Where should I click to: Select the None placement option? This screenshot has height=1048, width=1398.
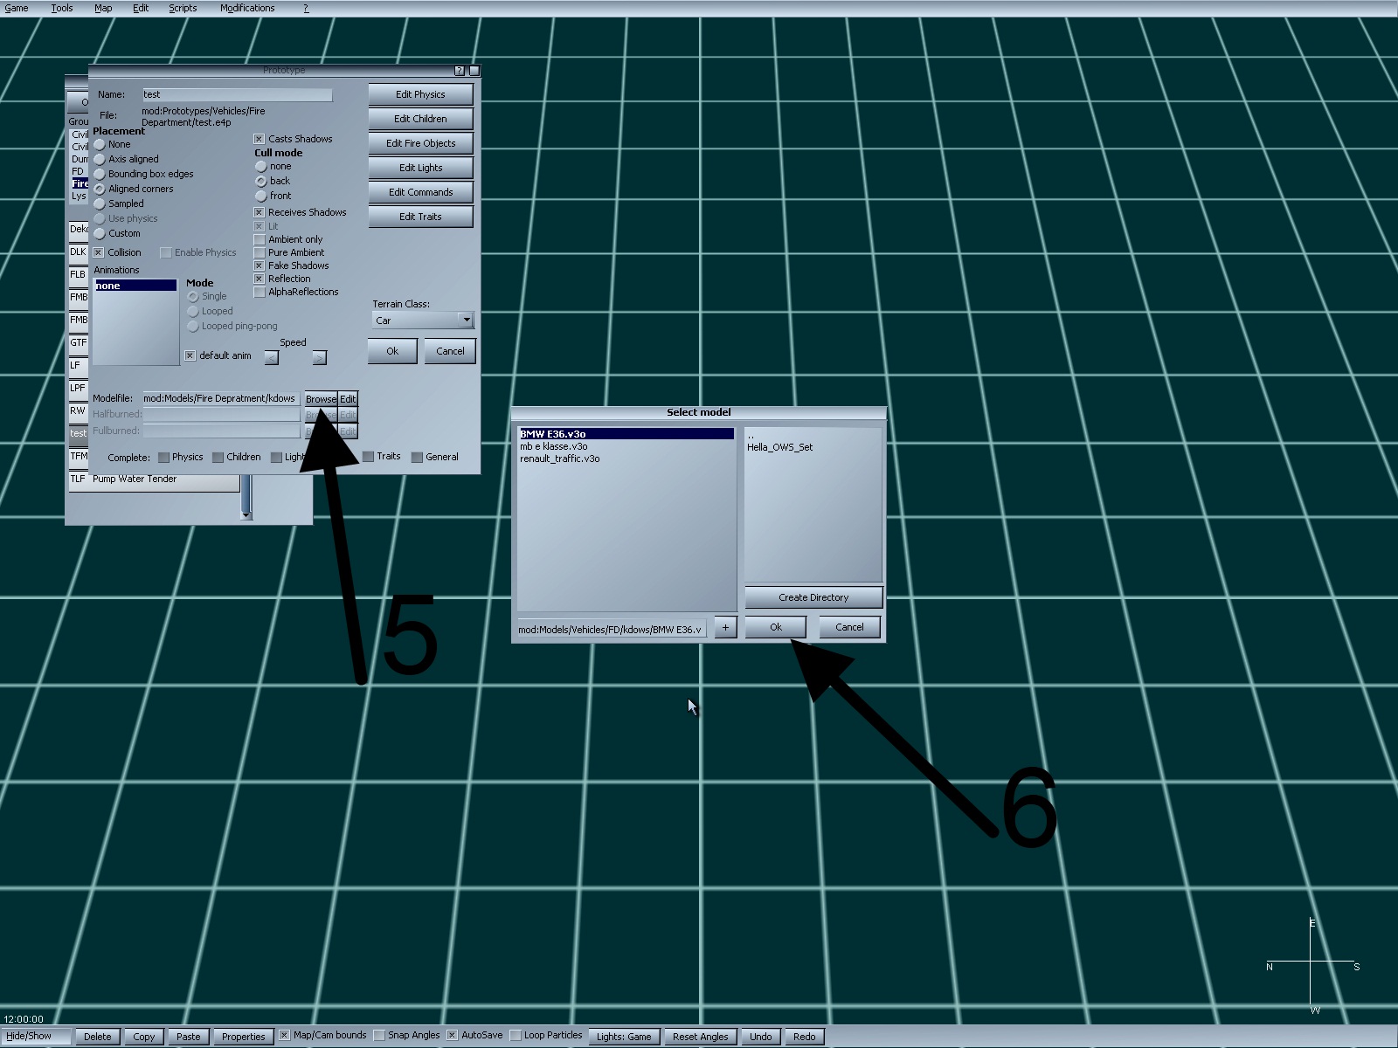pos(100,145)
